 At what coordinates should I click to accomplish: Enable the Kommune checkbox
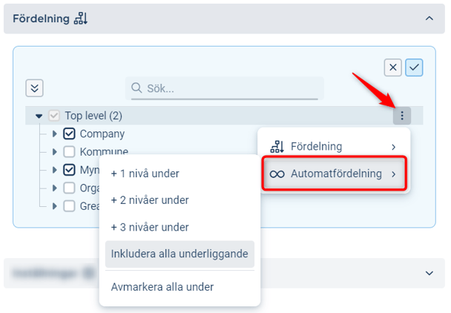click(70, 152)
